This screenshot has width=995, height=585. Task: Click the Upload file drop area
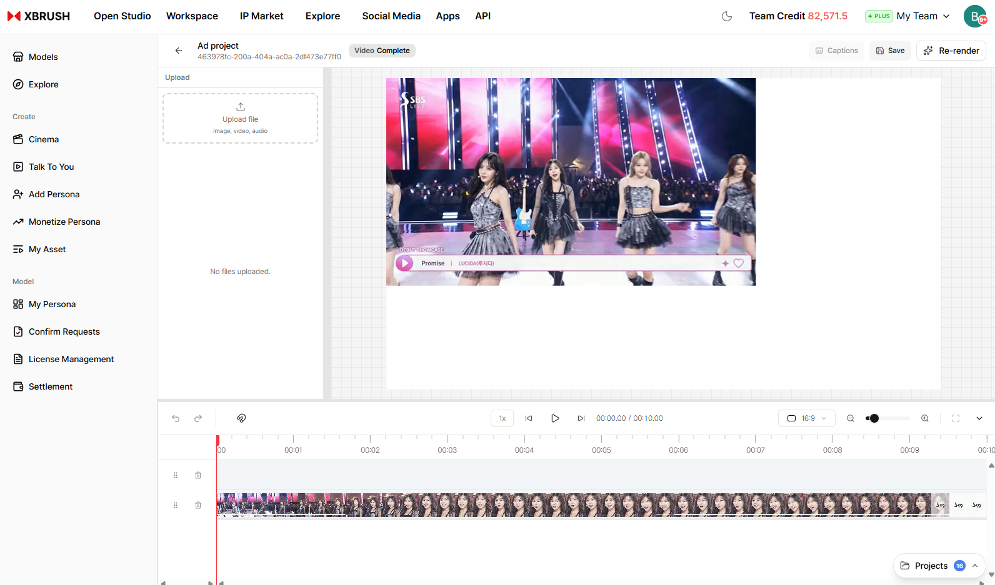pos(240,119)
